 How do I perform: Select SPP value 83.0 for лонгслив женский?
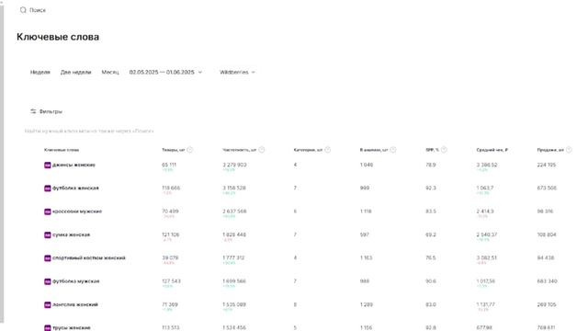pyautogui.click(x=431, y=304)
